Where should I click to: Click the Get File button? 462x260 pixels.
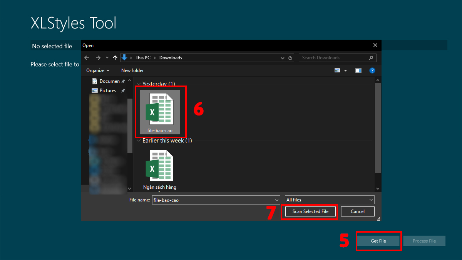[378, 240]
